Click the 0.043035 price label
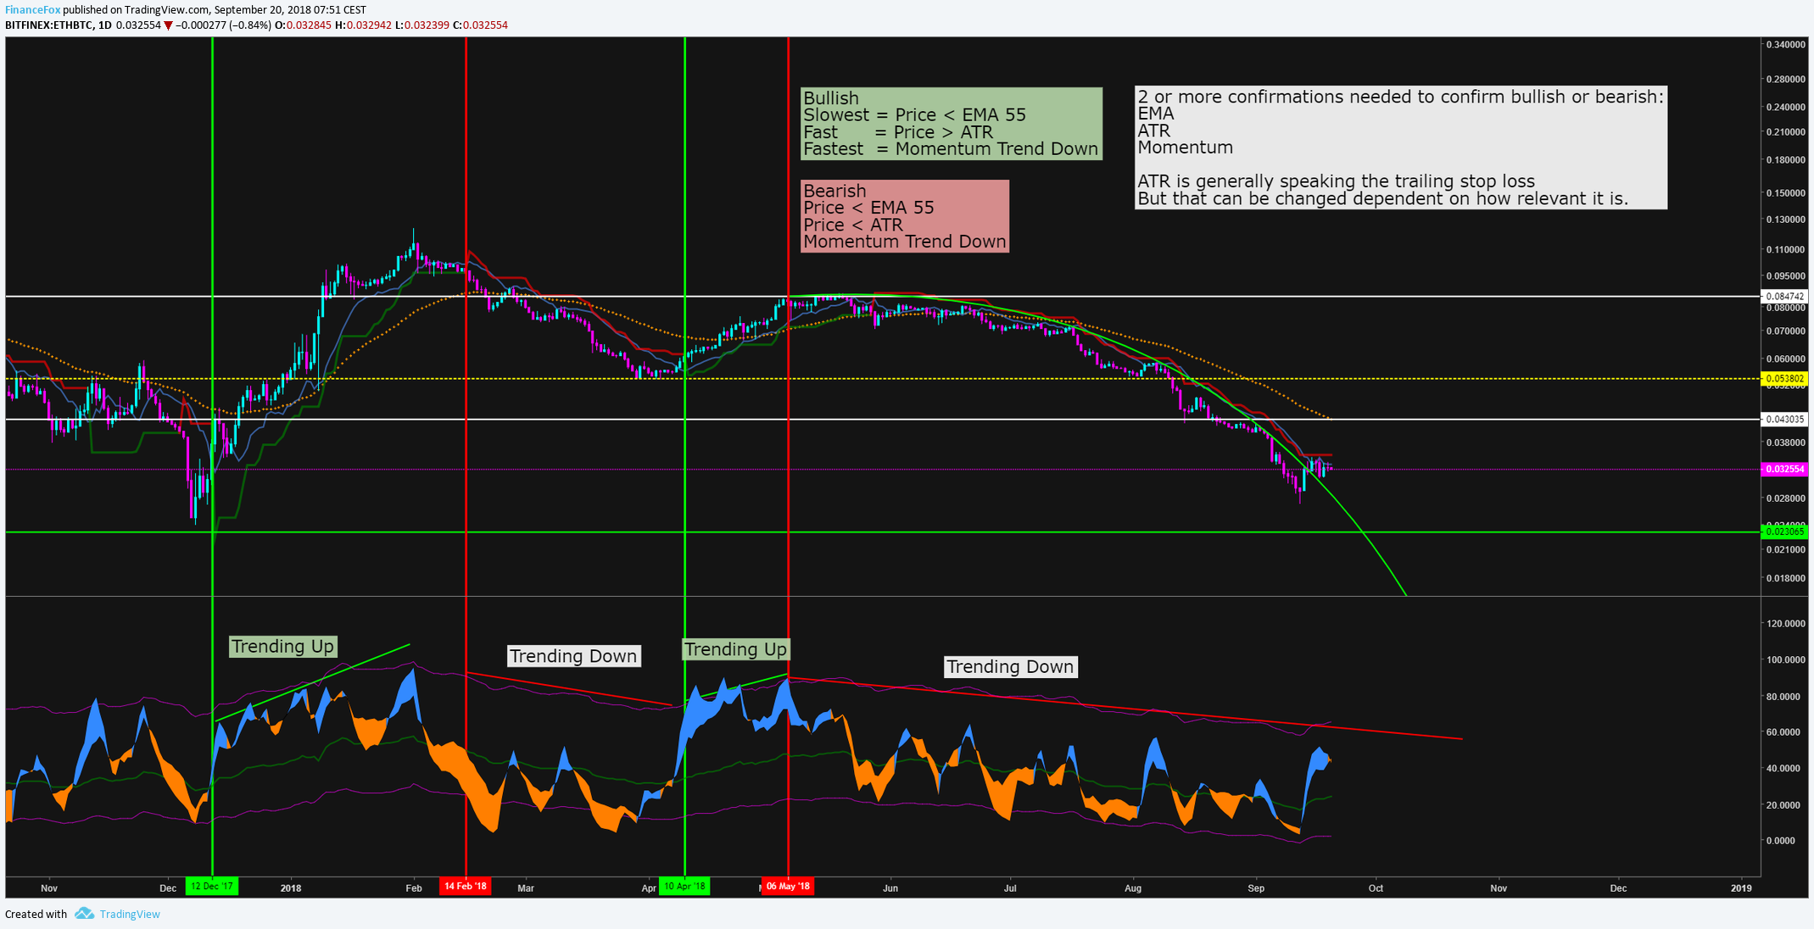This screenshot has width=1814, height=929. (x=1784, y=420)
